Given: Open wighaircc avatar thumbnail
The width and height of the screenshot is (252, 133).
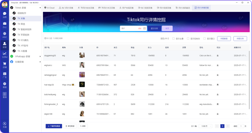Looking at the screenshot, I should point(82,65).
